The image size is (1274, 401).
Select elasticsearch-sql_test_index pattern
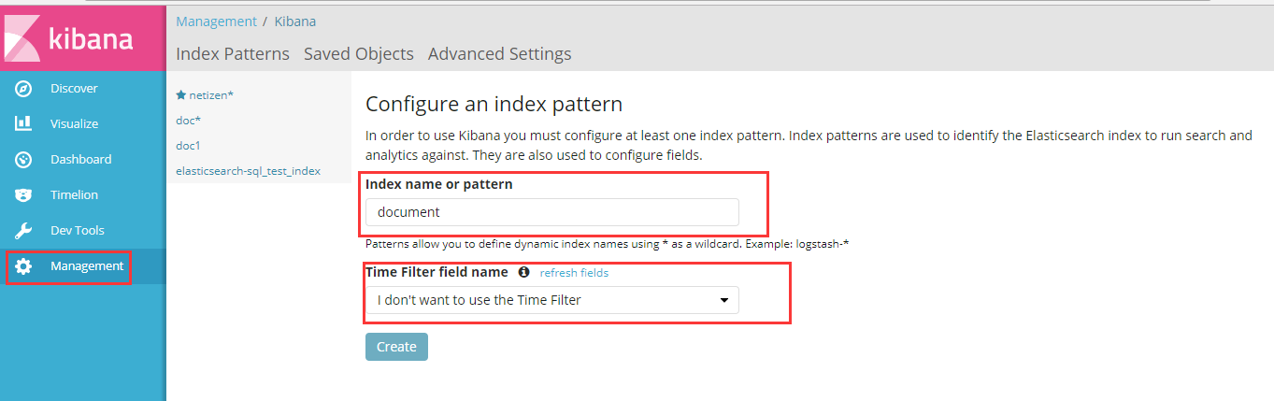[248, 171]
